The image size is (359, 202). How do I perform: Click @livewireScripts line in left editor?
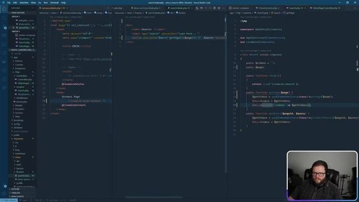[73, 105]
